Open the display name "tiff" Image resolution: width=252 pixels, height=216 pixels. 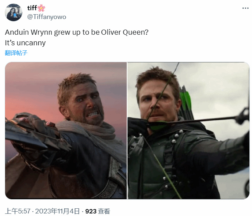coord(32,8)
